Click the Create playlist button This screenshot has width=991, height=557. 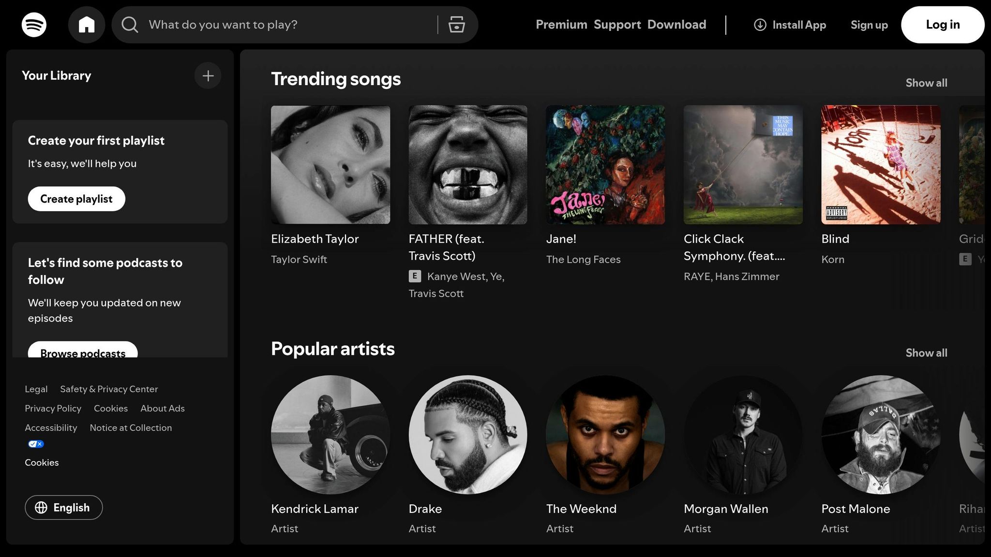coord(76,199)
